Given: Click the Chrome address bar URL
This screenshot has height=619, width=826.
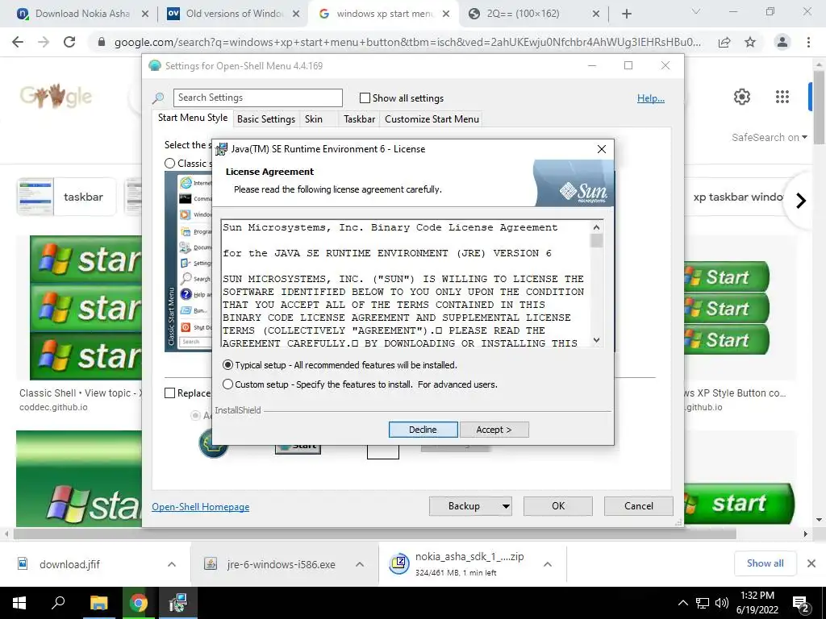Looking at the screenshot, I should click(407, 42).
